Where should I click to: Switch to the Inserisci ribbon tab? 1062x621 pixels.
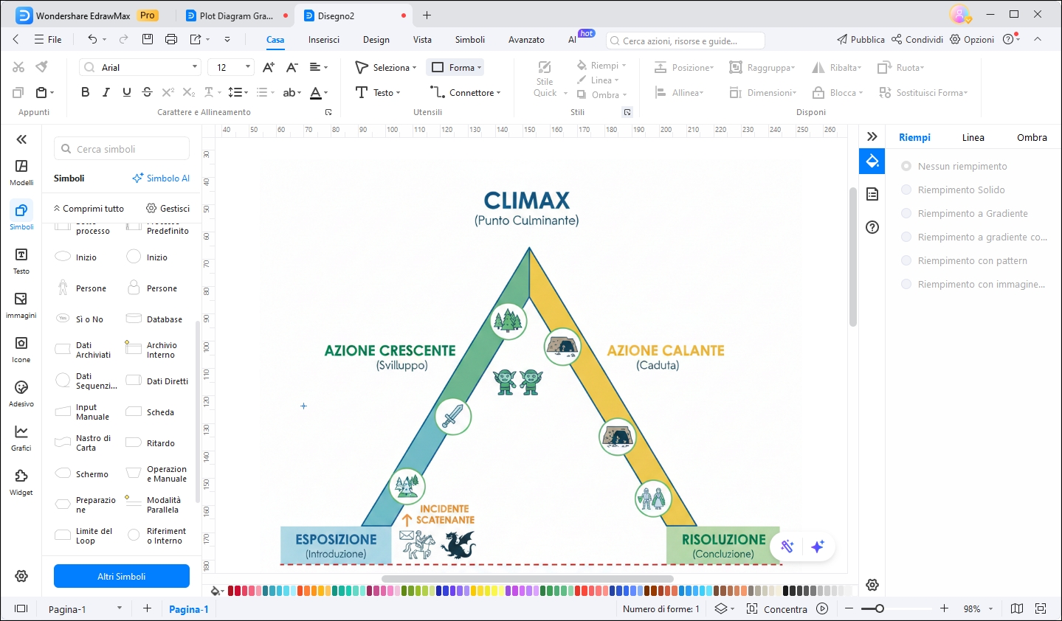323,39
